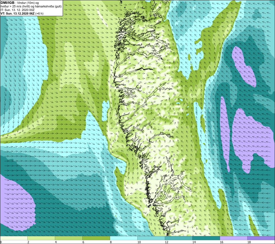The width and height of the screenshot is (275, 244).
Task: Click the valid time 'VT: Sun. 13.12.2020 06Z' line
Action: (x=22, y=13)
